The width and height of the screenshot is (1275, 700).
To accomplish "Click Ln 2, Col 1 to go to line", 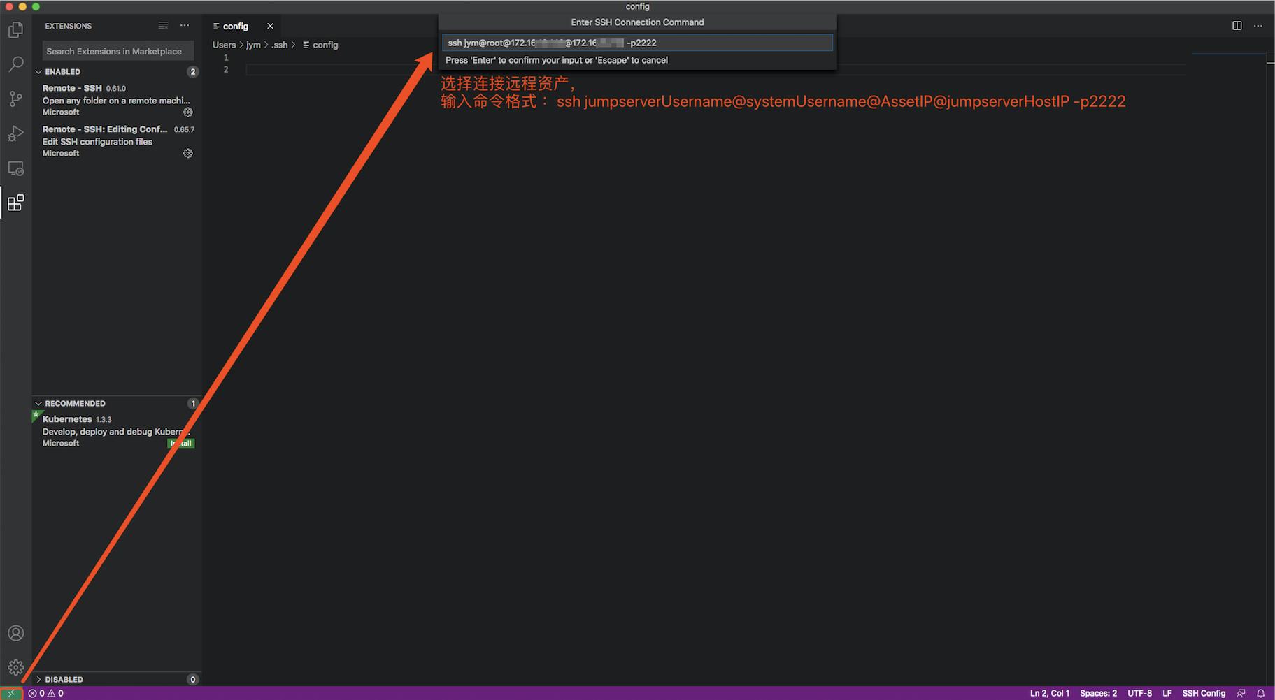I will (x=1049, y=692).
